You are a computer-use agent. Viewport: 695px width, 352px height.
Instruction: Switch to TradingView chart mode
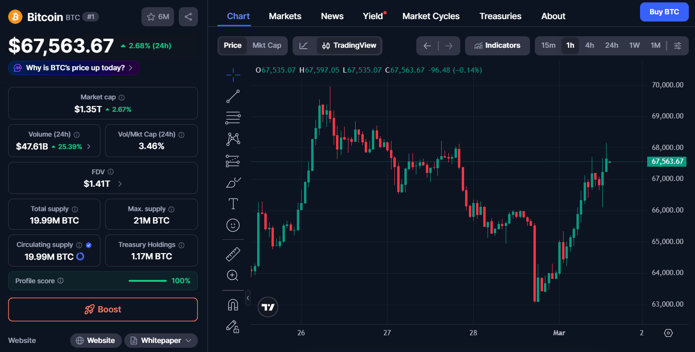(349, 46)
